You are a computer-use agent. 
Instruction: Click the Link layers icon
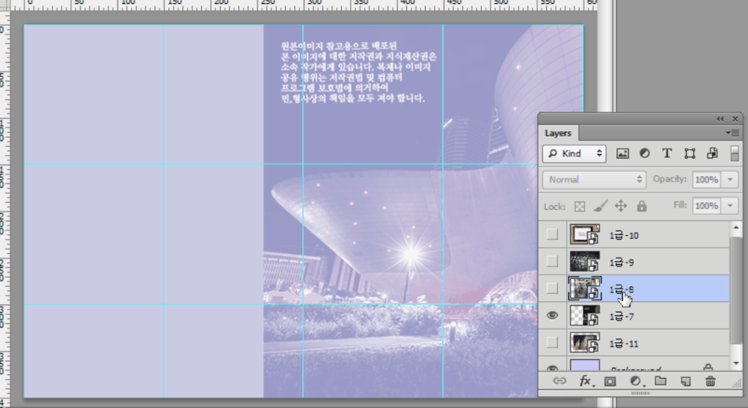pos(560,381)
